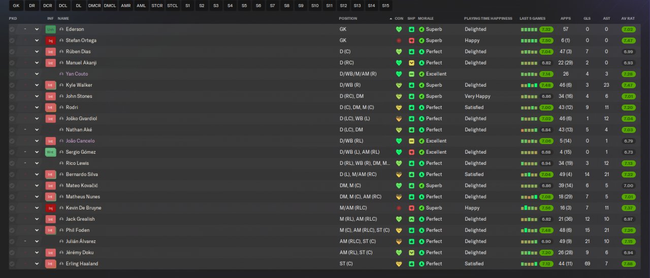The width and height of the screenshot is (650, 278).
Task: Toggle the picked checkmark for Ederson
Action: 12,29
